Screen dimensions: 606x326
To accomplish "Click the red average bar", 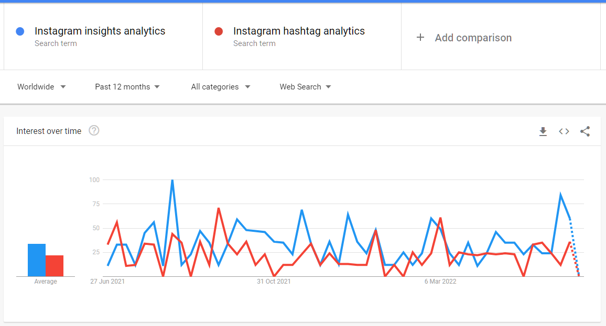I will click(55, 266).
